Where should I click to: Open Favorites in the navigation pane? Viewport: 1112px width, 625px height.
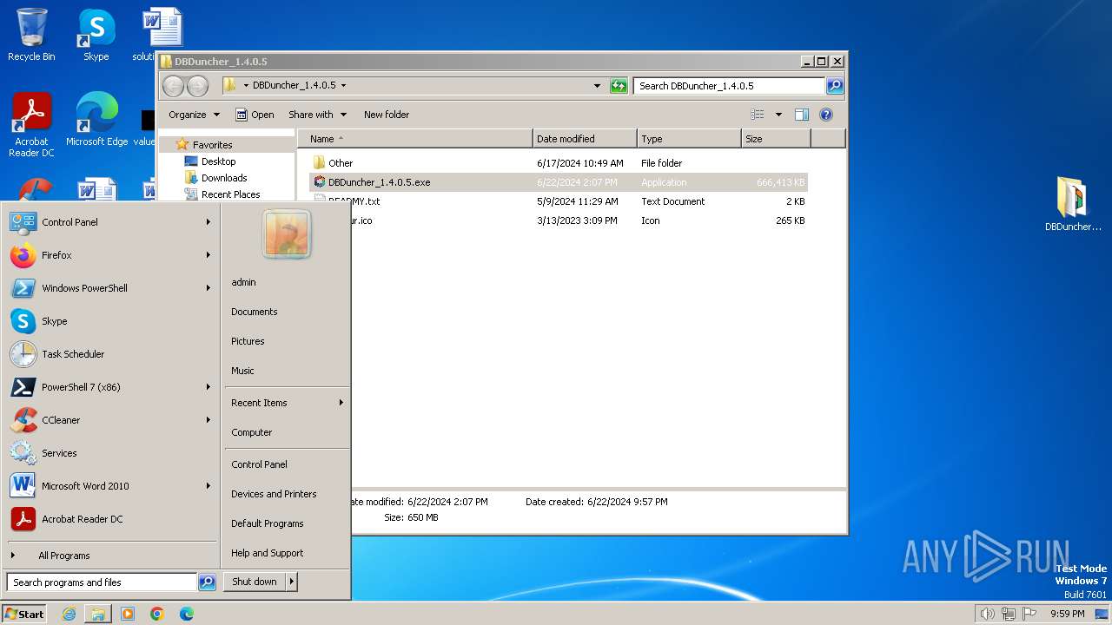click(212, 145)
